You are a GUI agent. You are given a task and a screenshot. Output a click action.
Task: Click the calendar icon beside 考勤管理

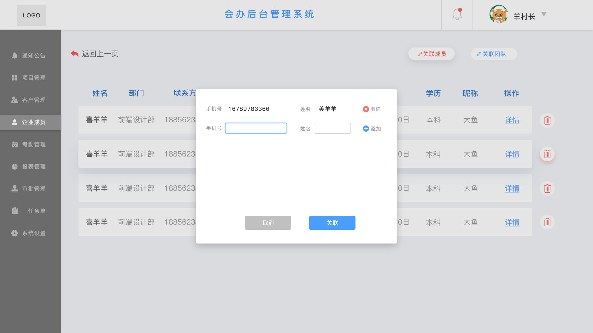15,144
